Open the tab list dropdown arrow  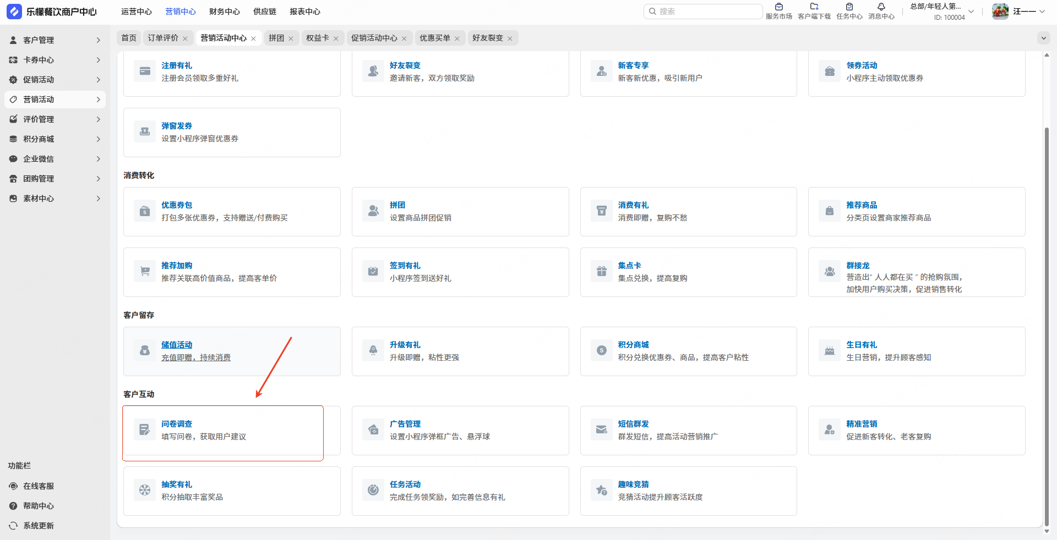pyautogui.click(x=1043, y=38)
